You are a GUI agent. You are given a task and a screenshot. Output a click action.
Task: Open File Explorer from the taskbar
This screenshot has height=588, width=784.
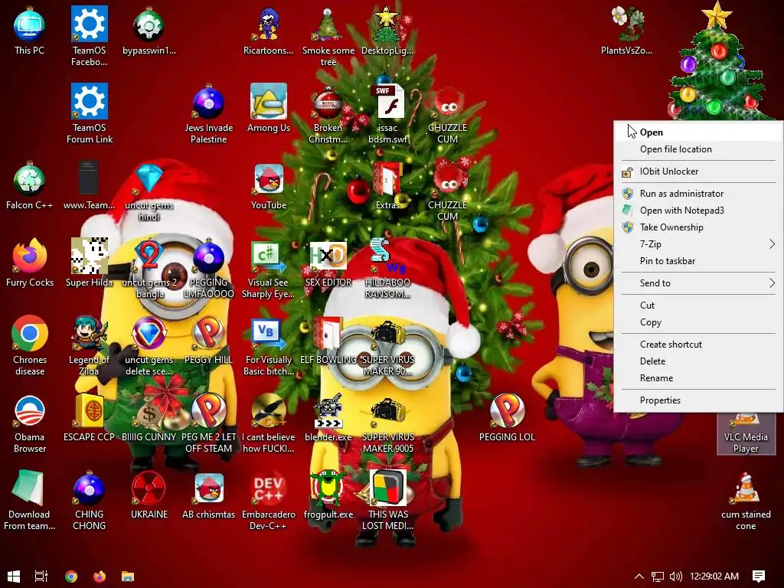pos(128,577)
